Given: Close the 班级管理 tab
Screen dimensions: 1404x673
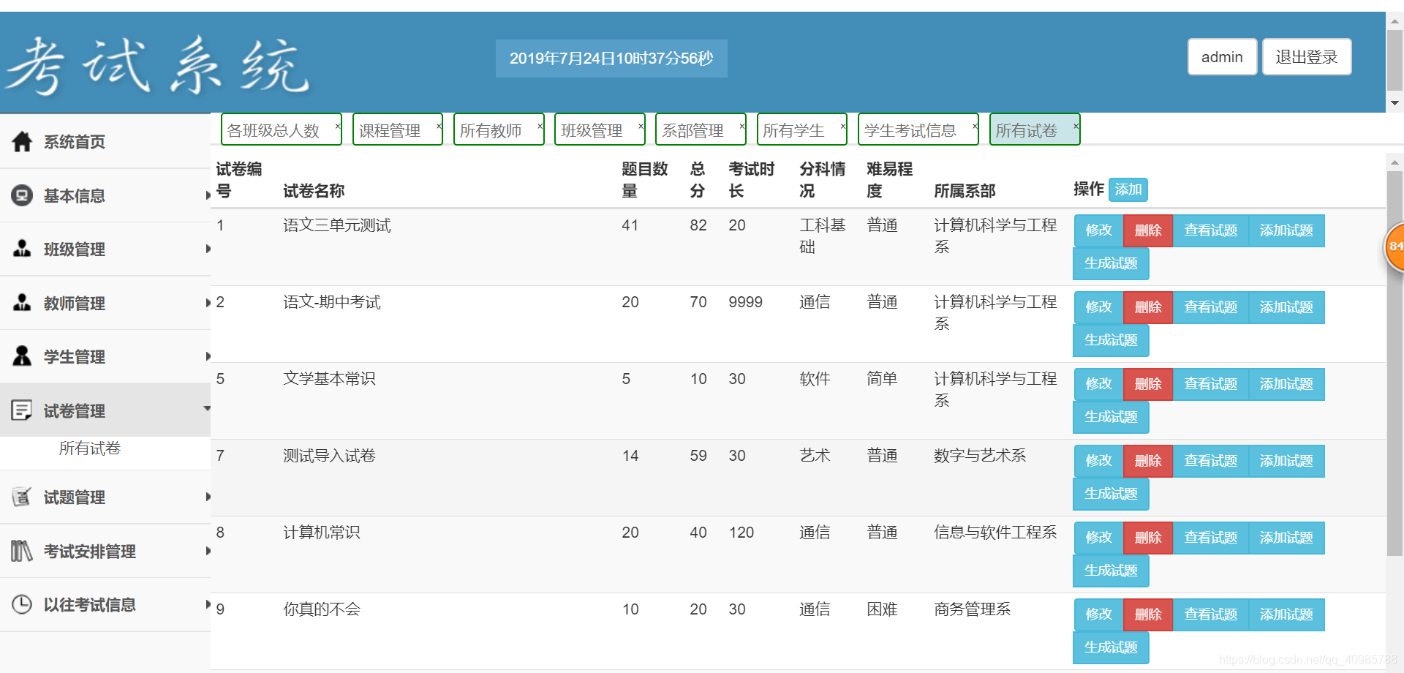Looking at the screenshot, I should click(641, 126).
